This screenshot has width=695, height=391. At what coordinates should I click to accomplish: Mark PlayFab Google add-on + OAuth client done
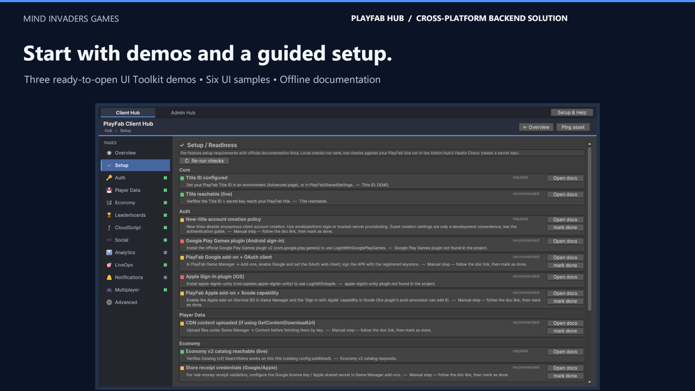(x=565, y=265)
